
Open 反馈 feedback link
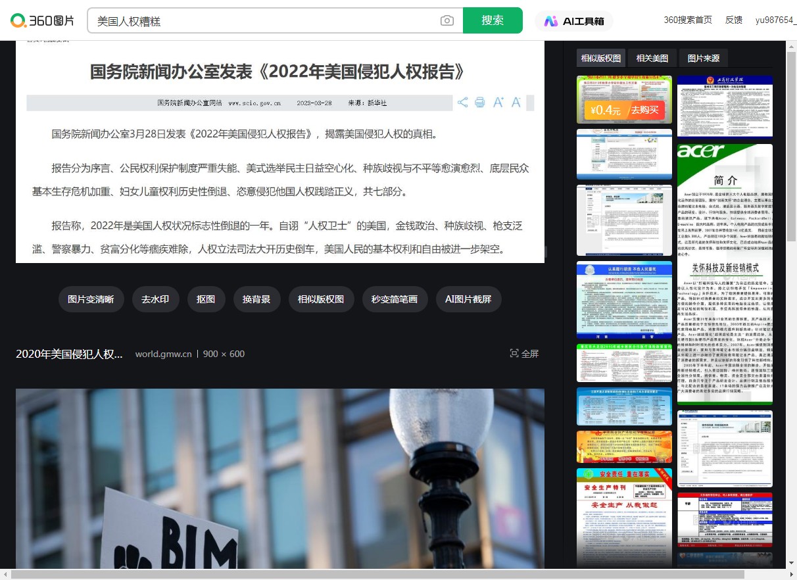[734, 20]
